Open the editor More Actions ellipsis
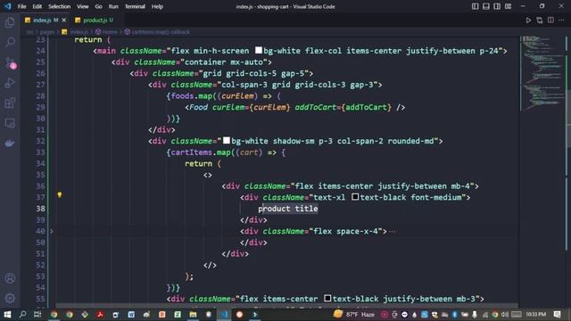The width and height of the screenshot is (571, 321). [x=561, y=21]
